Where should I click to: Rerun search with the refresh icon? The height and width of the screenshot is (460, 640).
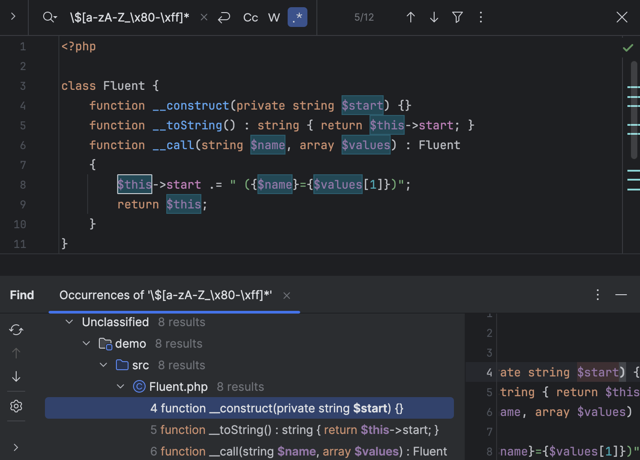(16, 330)
